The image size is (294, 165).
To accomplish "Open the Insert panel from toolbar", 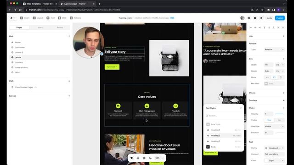I will [x=25, y=18].
